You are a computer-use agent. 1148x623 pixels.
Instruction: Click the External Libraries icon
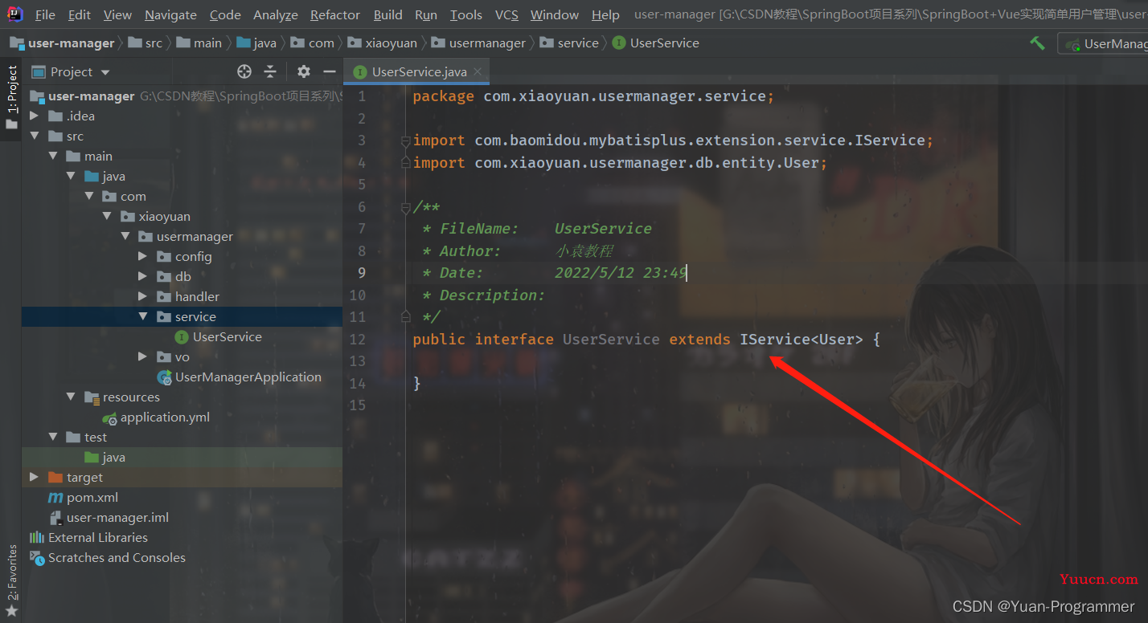click(37, 538)
